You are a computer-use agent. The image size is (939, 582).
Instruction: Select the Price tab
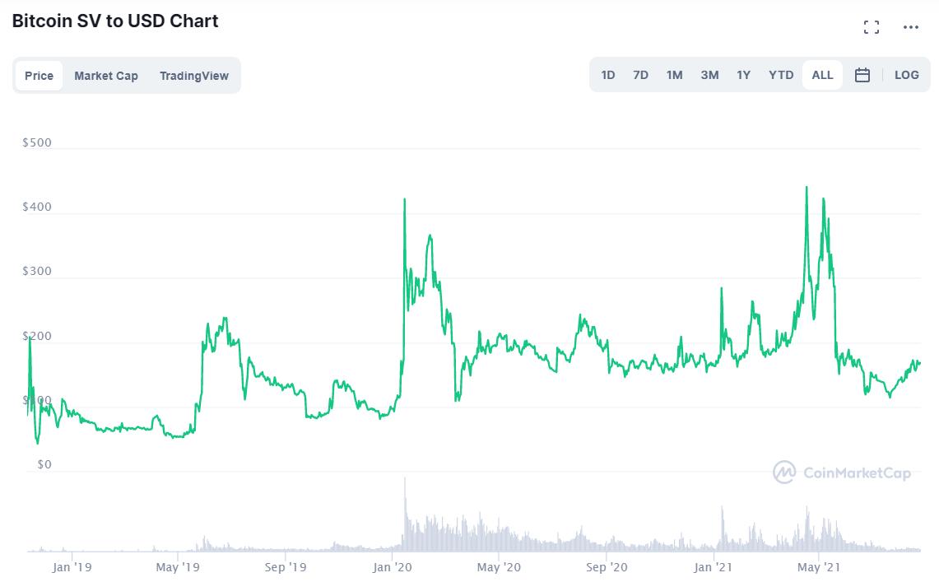[x=39, y=75]
